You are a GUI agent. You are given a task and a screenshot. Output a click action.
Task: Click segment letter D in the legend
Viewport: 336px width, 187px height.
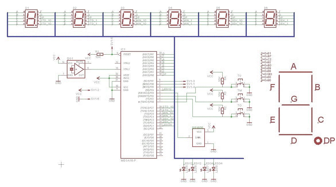tap(294, 141)
